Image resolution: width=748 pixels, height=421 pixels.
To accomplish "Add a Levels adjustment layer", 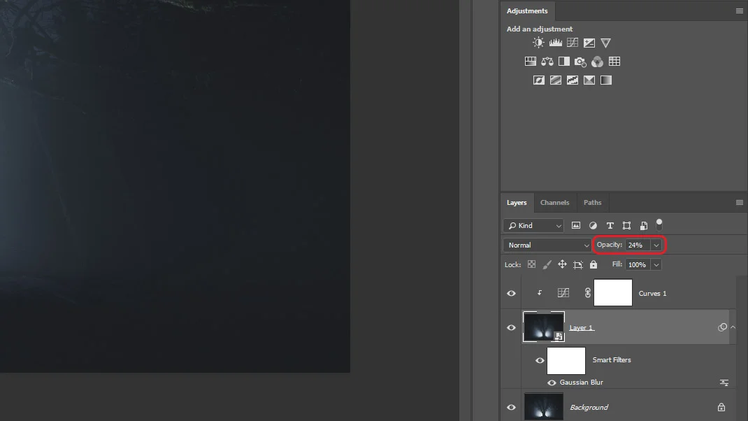I will 555,42.
